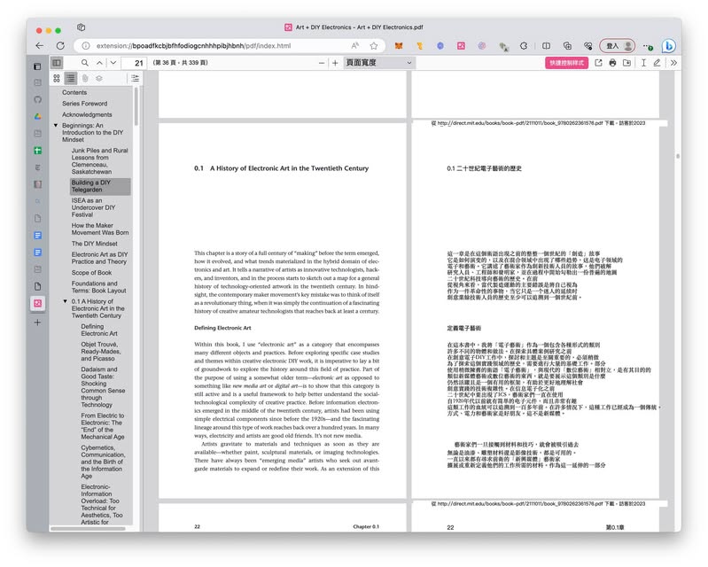Open the Scope of Book outline entry

coord(91,273)
